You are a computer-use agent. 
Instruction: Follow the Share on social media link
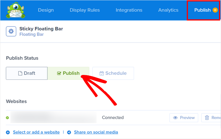pos(96,132)
